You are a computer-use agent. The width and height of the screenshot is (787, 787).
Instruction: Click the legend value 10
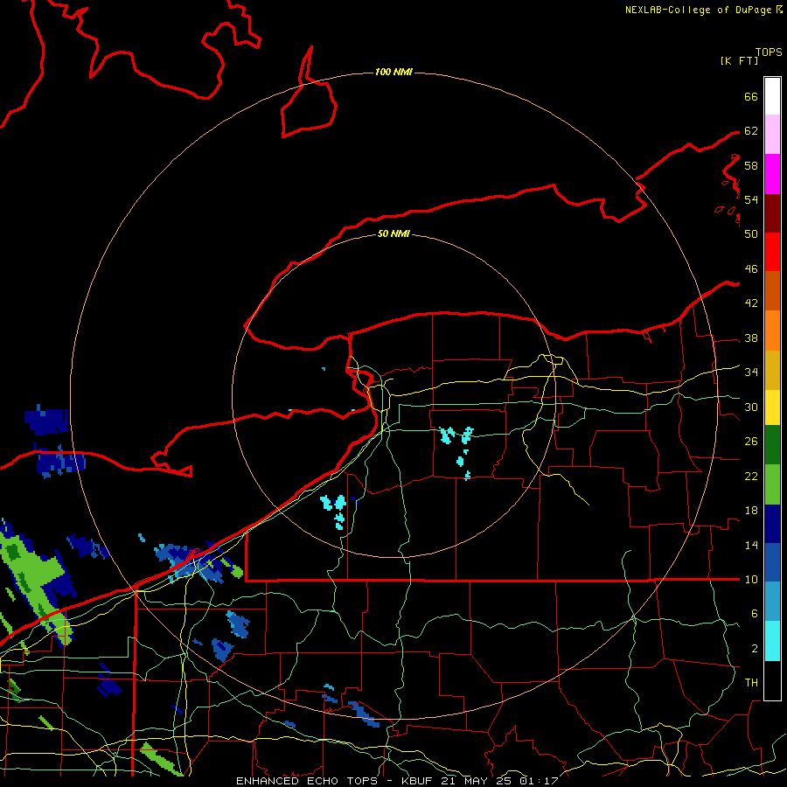[x=751, y=580]
